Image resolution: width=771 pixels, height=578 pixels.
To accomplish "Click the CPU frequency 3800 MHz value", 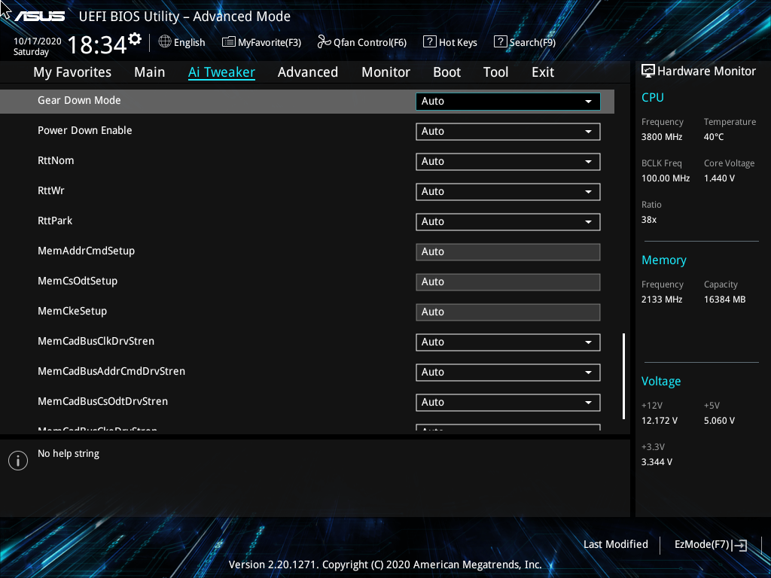I will [662, 137].
